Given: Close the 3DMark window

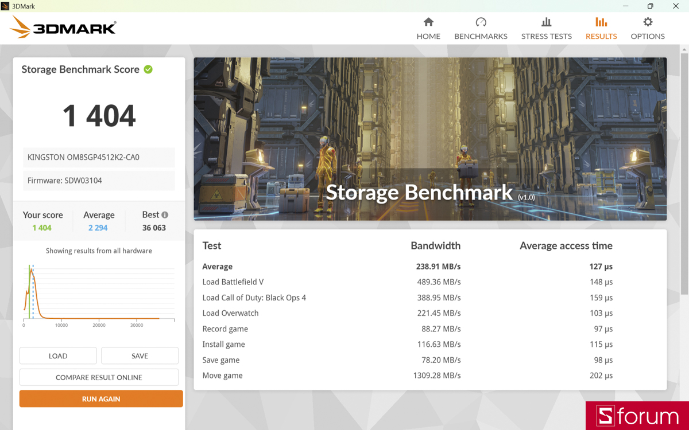Looking at the screenshot, I should (676, 6).
